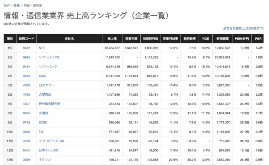This screenshot has width=269, height=165.
Task: Open the ソフトバンクG company page
Action: coord(49,57)
